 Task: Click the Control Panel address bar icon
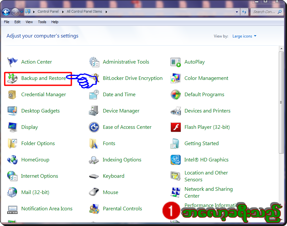(x=28, y=12)
